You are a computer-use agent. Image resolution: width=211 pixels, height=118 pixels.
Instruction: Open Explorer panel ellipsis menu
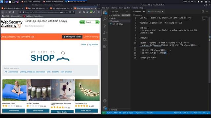coord(127,11)
